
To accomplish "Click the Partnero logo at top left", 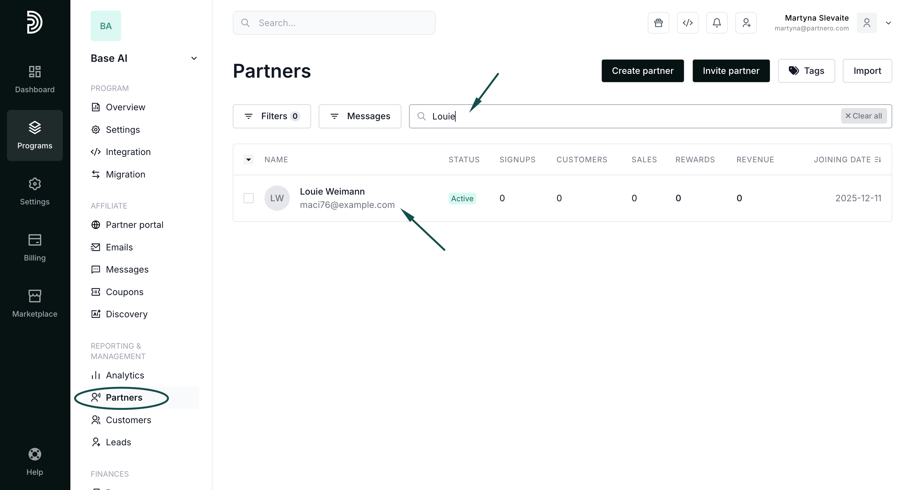I will click(35, 22).
